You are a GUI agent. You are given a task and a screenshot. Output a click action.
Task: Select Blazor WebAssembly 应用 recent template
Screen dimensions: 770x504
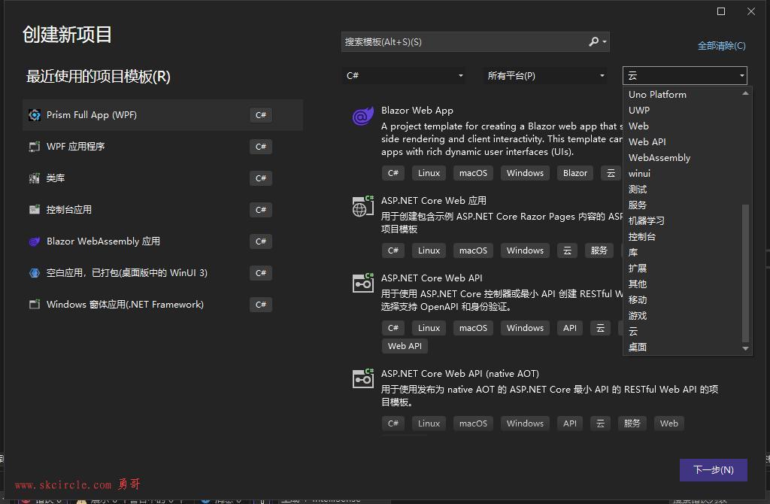coord(162,241)
